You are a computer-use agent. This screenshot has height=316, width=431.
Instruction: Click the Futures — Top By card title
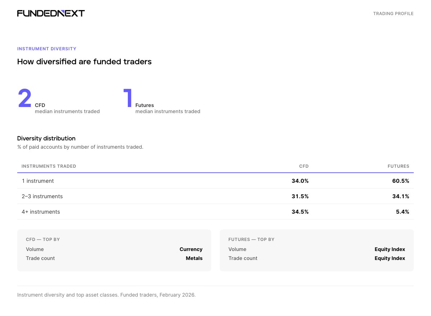point(251,240)
